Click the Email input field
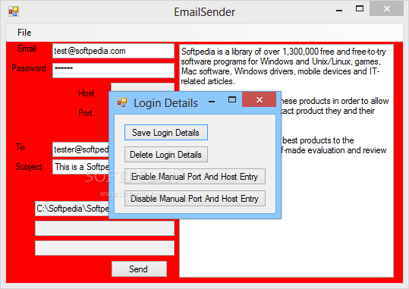Viewport: 409px width, 289px height. (113, 51)
